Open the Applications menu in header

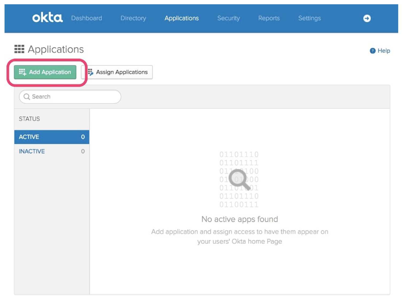(182, 18)
